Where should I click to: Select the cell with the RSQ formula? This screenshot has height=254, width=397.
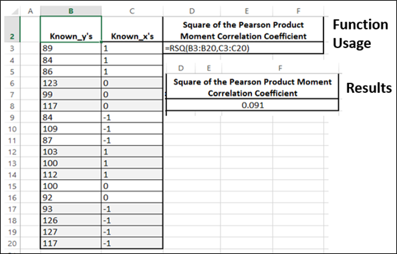243,48
